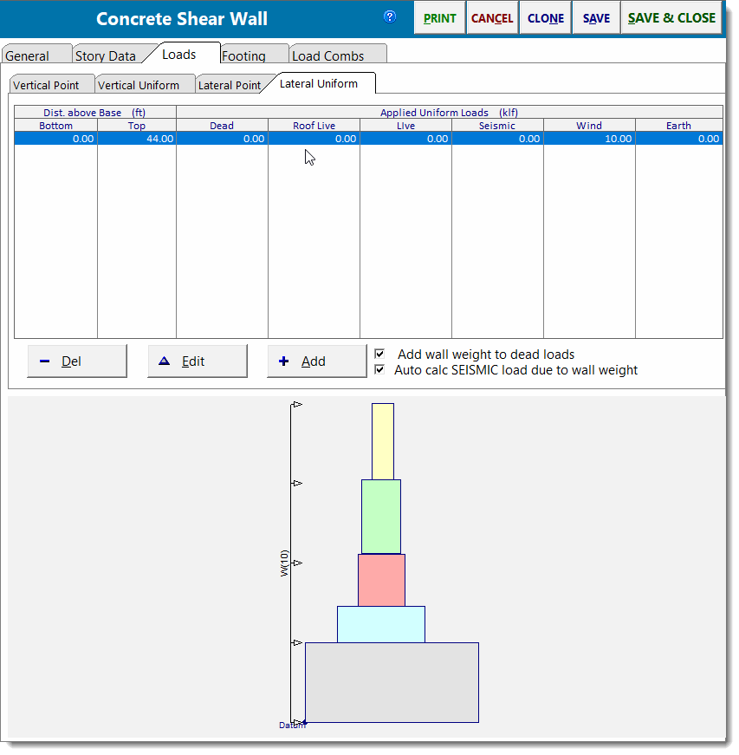Select the pink wall segment in the elevation view
Viewport: 739px width, 755px height.
click(x=380, y=579)
